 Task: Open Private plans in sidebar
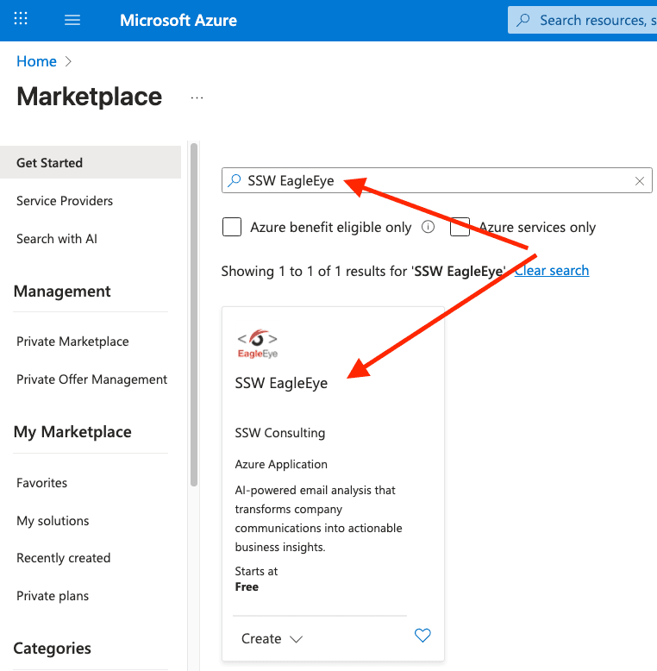coord(53,596)
